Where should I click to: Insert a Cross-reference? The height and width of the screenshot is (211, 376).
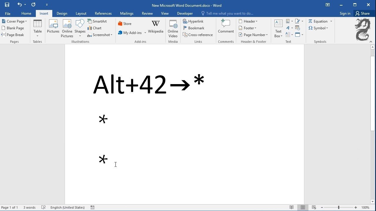(x=198, y=35)
